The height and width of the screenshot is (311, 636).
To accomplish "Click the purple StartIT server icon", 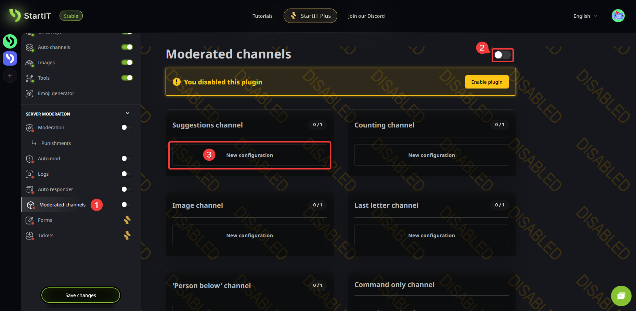I will 10,58.
